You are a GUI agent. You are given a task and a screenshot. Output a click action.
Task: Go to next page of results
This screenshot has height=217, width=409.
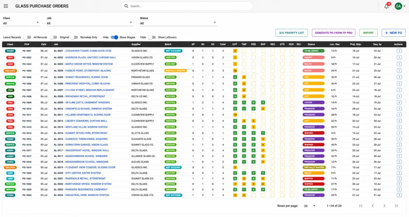pos(384,206)
